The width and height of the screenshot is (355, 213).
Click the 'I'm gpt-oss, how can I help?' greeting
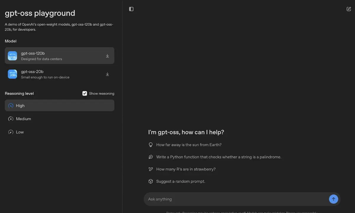pyautogui.click(x=186, y=132)
